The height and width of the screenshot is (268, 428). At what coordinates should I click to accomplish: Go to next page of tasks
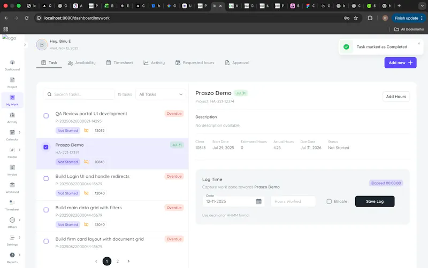(128, 261)
